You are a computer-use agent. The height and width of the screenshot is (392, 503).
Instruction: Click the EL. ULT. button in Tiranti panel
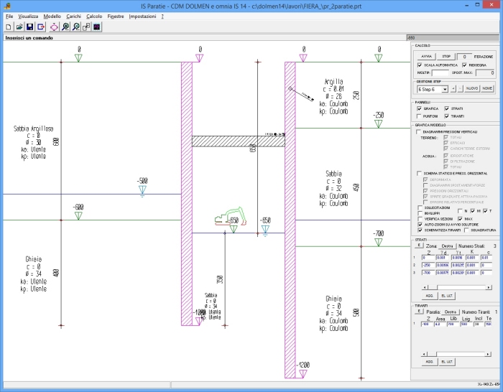point(447,362)
